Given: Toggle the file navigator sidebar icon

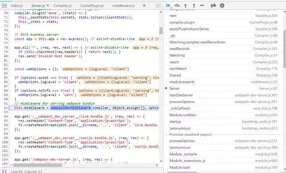Looking at the screenshot, I should coord(4,6).
